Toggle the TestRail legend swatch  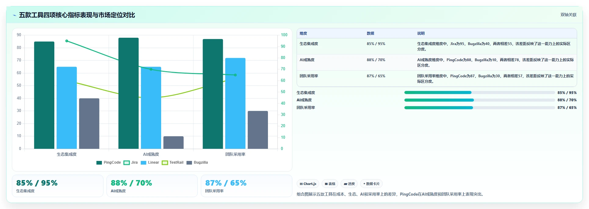click(x=165, y=163)
